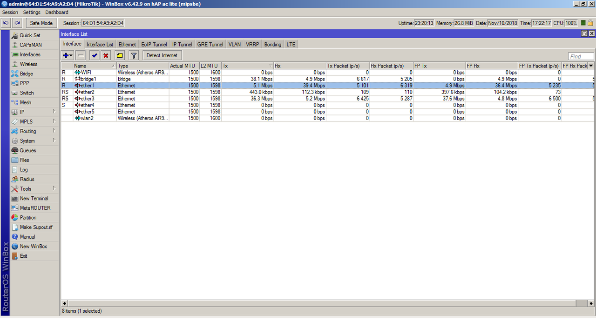Image resolution: width=596 pixels, height=335 pixels.
Task: Remove interface with the minus button
Action: click(x=81, y=55)
